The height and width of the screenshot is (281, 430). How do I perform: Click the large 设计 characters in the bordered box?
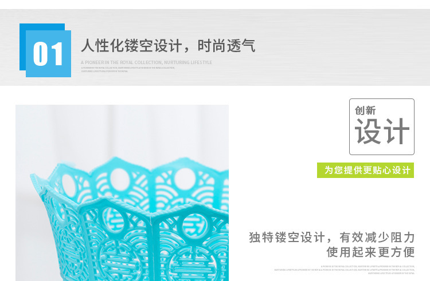coord(382,131)
